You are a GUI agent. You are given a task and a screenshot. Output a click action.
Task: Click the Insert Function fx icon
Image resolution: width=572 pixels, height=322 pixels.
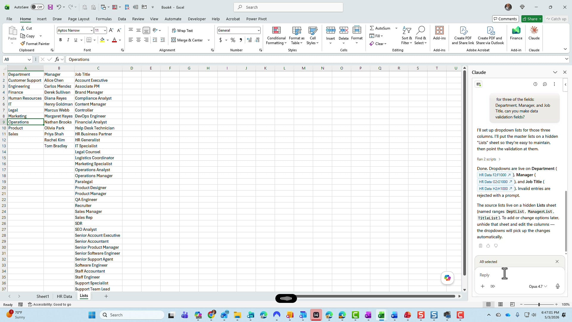(x=57, y=59)
